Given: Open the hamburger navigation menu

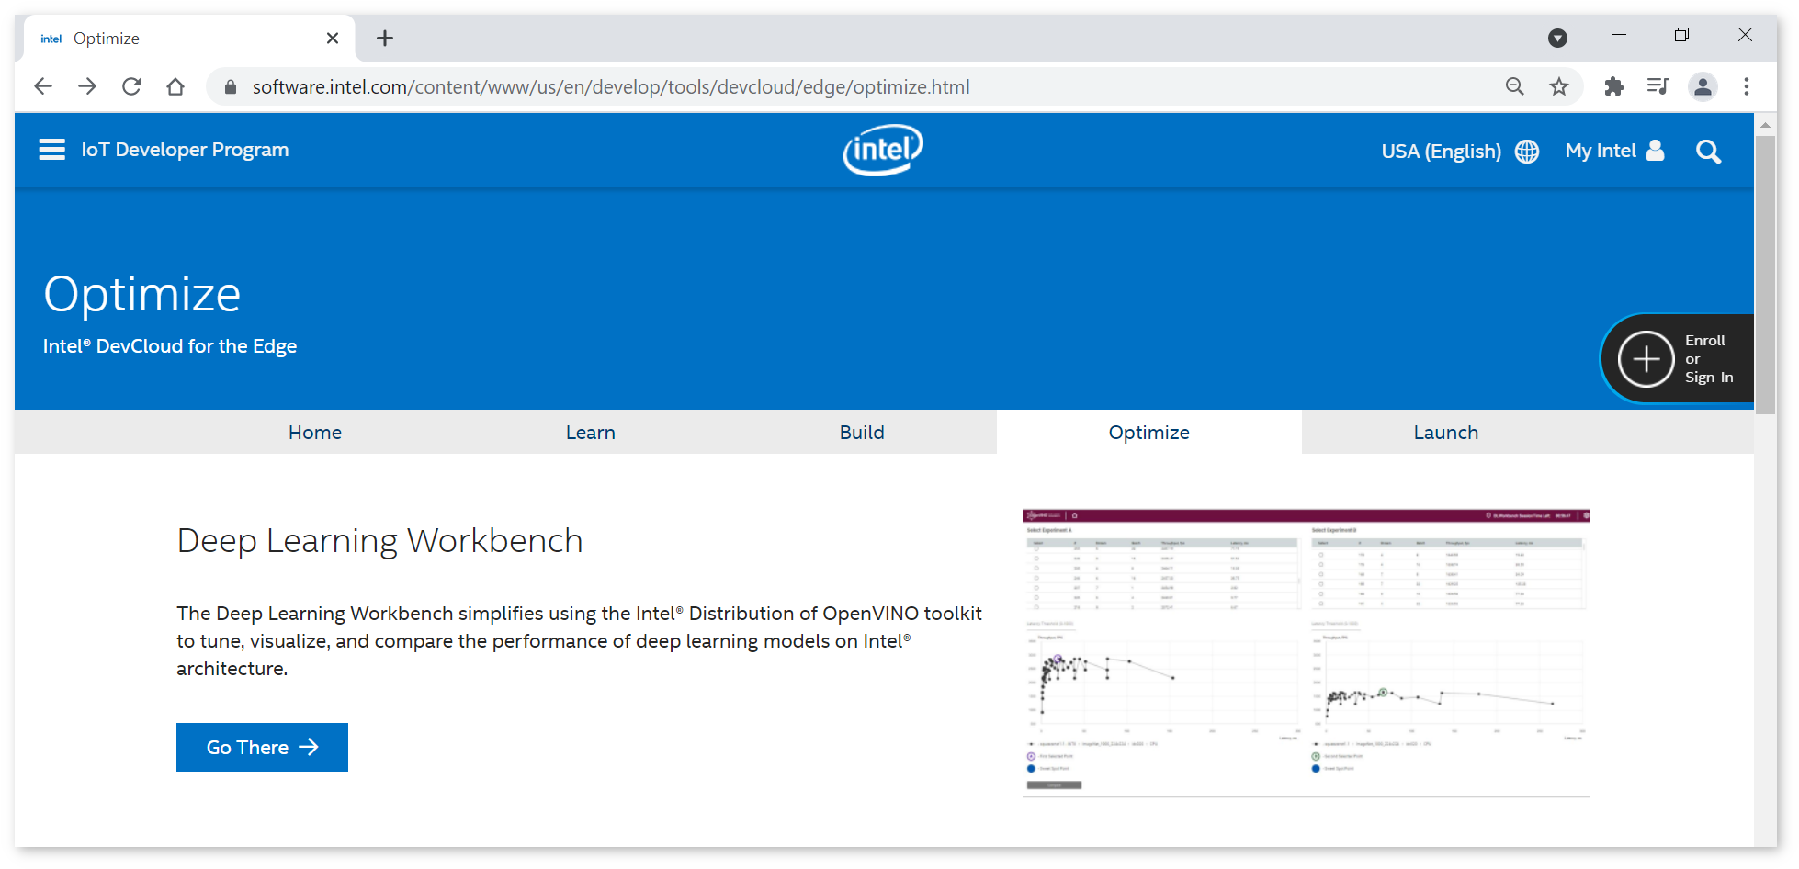Looking at the screenshot, I should [51, 149].
